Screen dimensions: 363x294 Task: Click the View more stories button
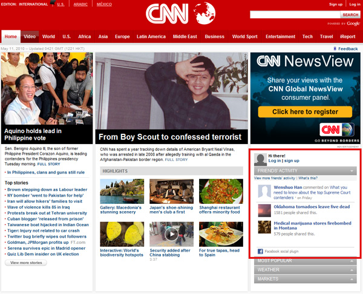coord(26,263)
